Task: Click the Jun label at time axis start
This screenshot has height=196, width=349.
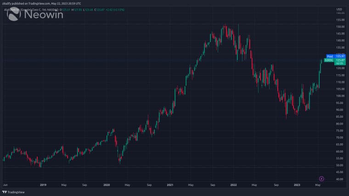Action: tap(5, 185)
